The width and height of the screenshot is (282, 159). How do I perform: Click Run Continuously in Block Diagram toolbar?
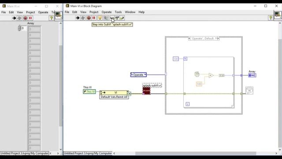[83, 18]
